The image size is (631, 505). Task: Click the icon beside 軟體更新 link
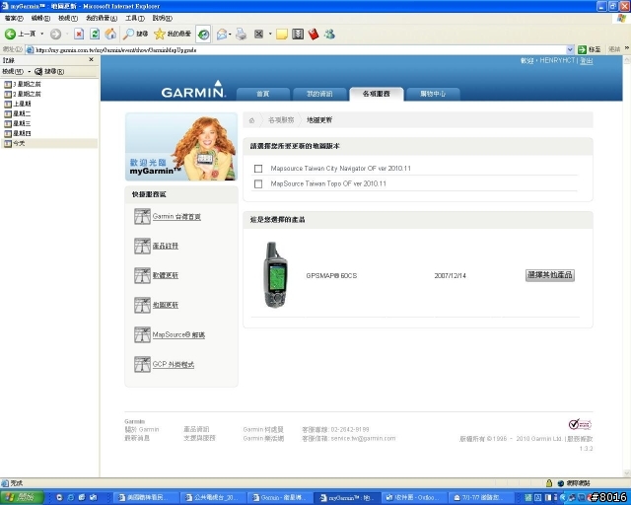click(x=142, y=275)
